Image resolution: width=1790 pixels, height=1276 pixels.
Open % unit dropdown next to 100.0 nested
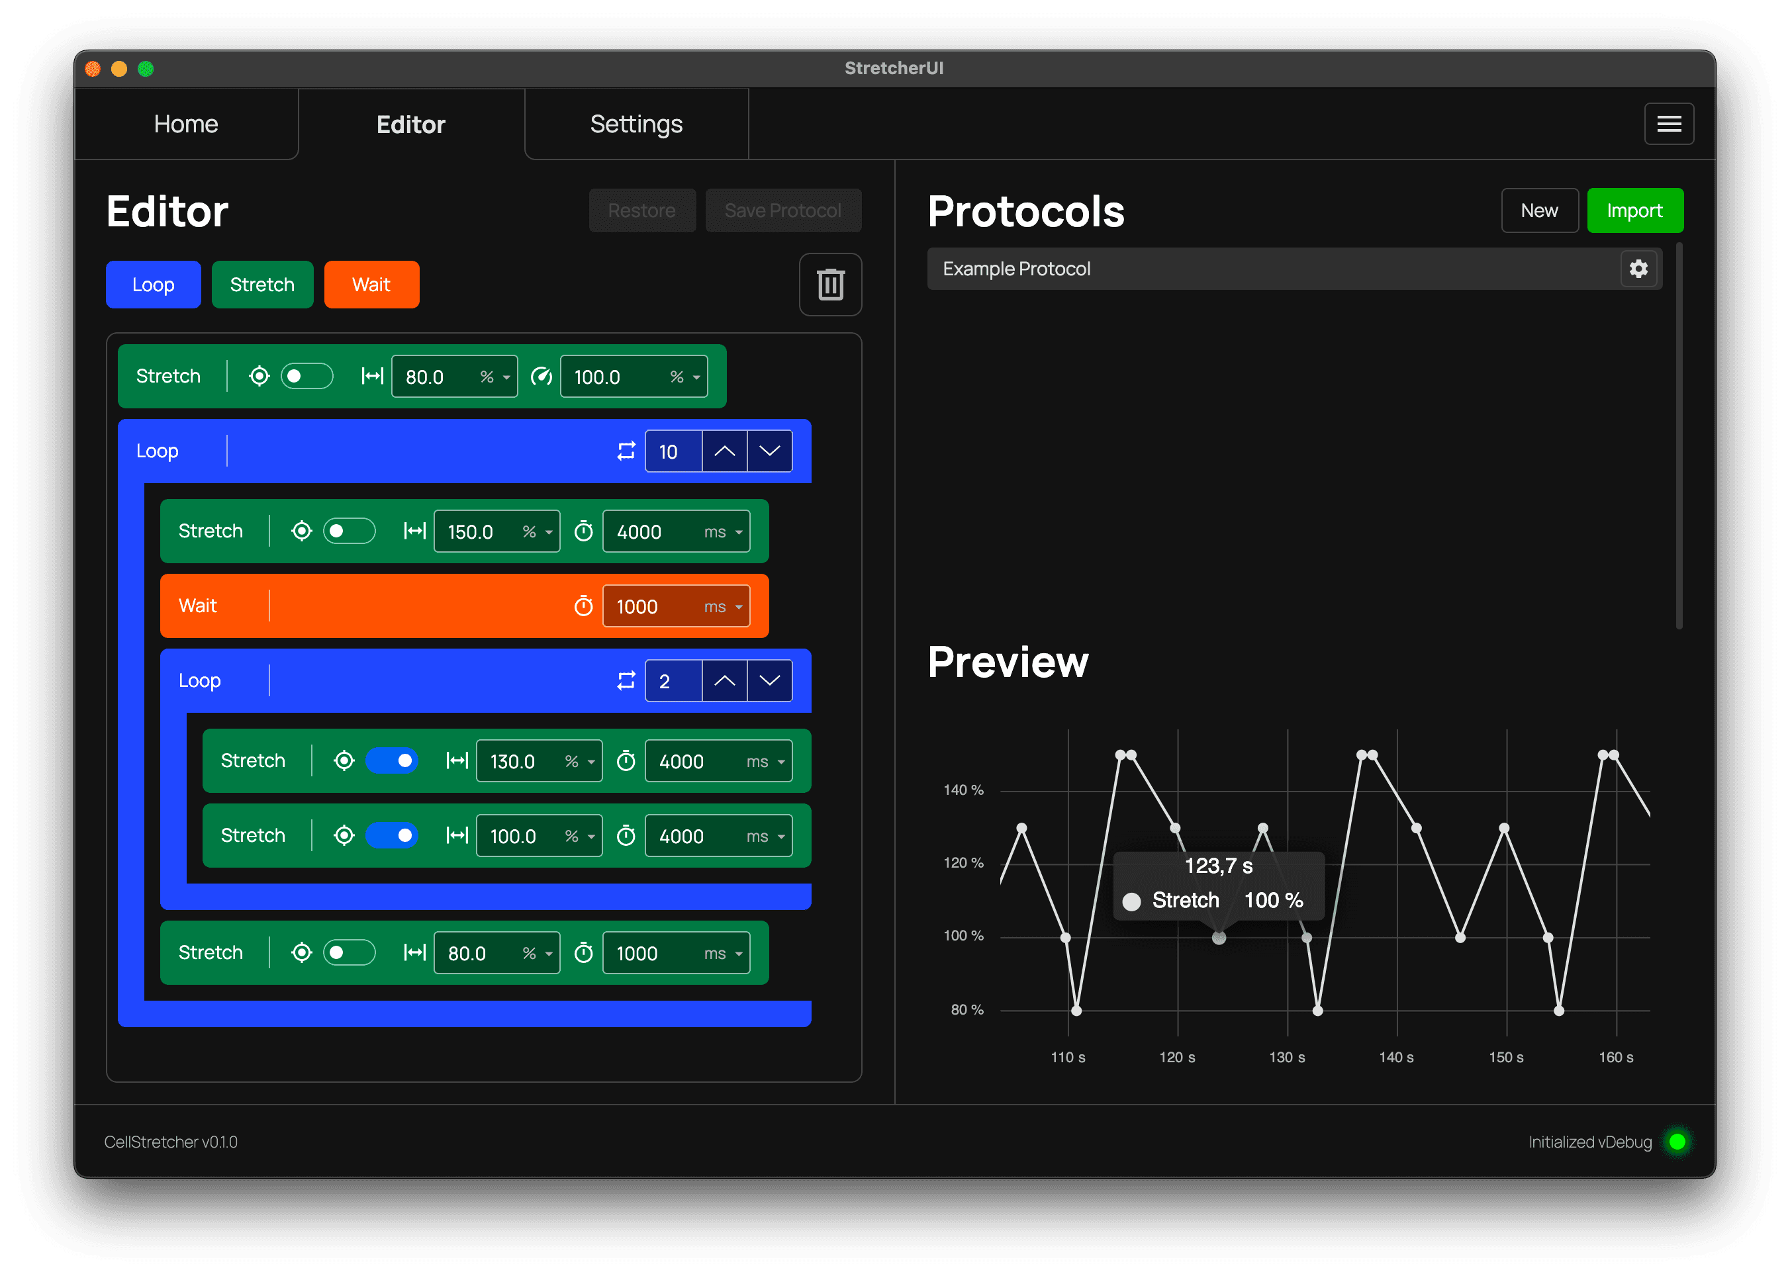(580, 836)
